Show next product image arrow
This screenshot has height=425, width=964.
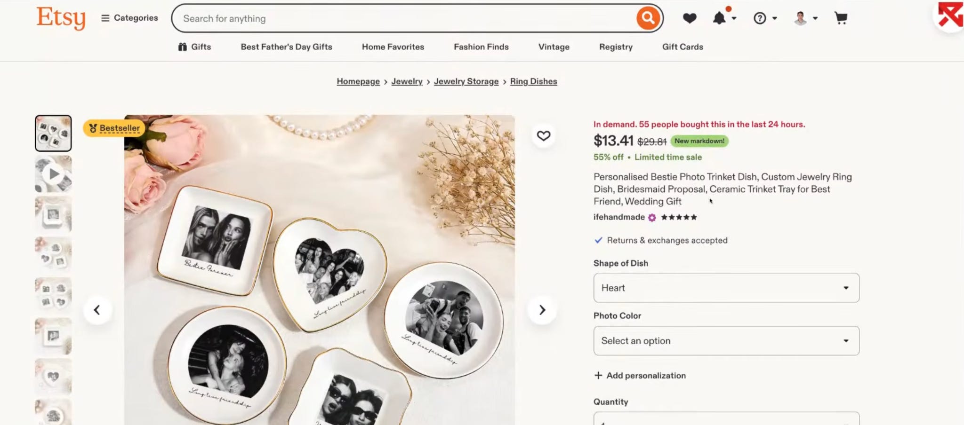[542, 310]
